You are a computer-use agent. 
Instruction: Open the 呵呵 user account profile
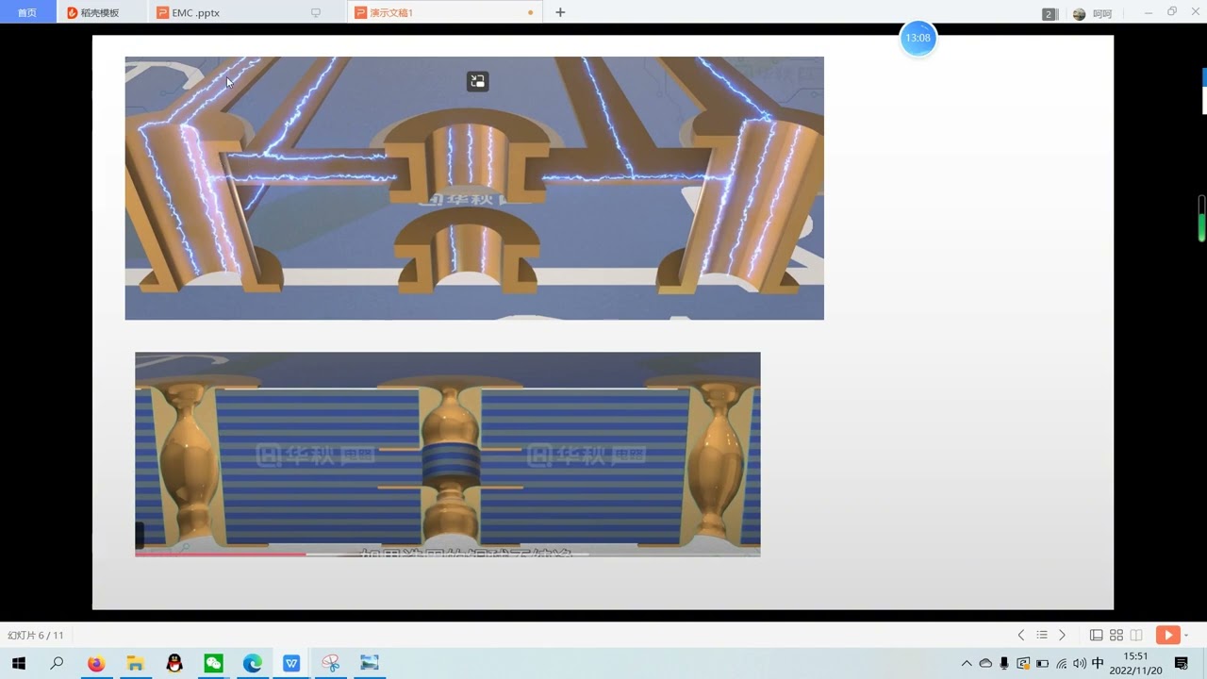coord(1092,14)
